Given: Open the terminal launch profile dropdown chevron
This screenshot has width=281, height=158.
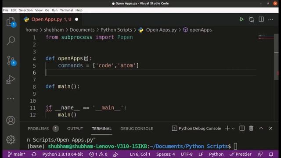Looking at the screenshot, I should click(233, 129).
